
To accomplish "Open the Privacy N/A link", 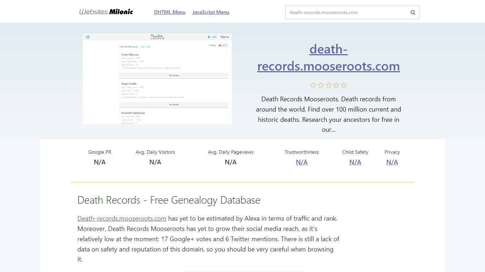I will [x=392, y=162].
